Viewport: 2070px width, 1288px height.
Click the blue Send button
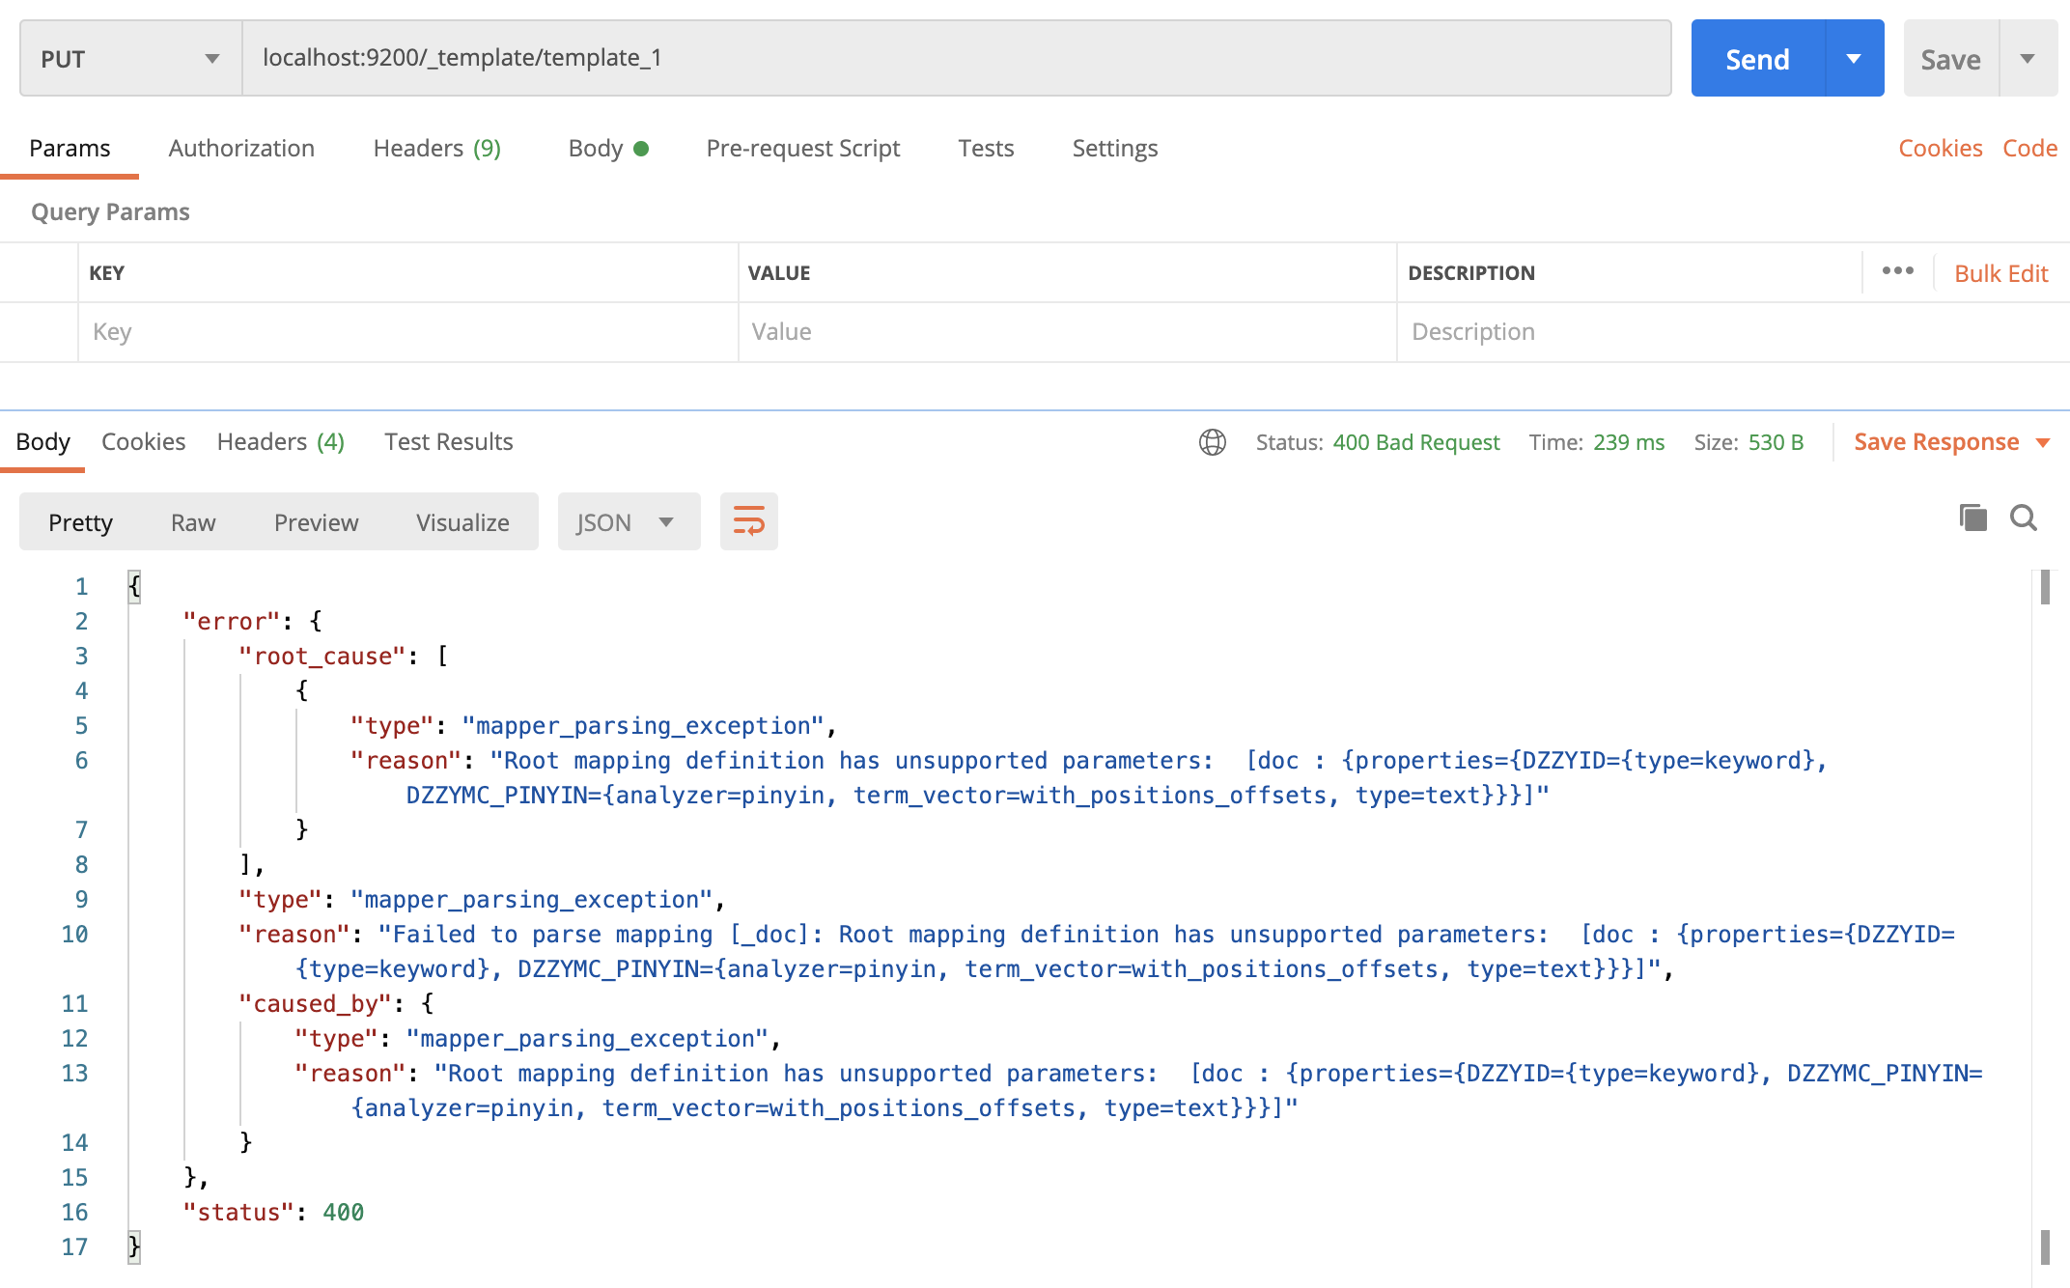1757,59
